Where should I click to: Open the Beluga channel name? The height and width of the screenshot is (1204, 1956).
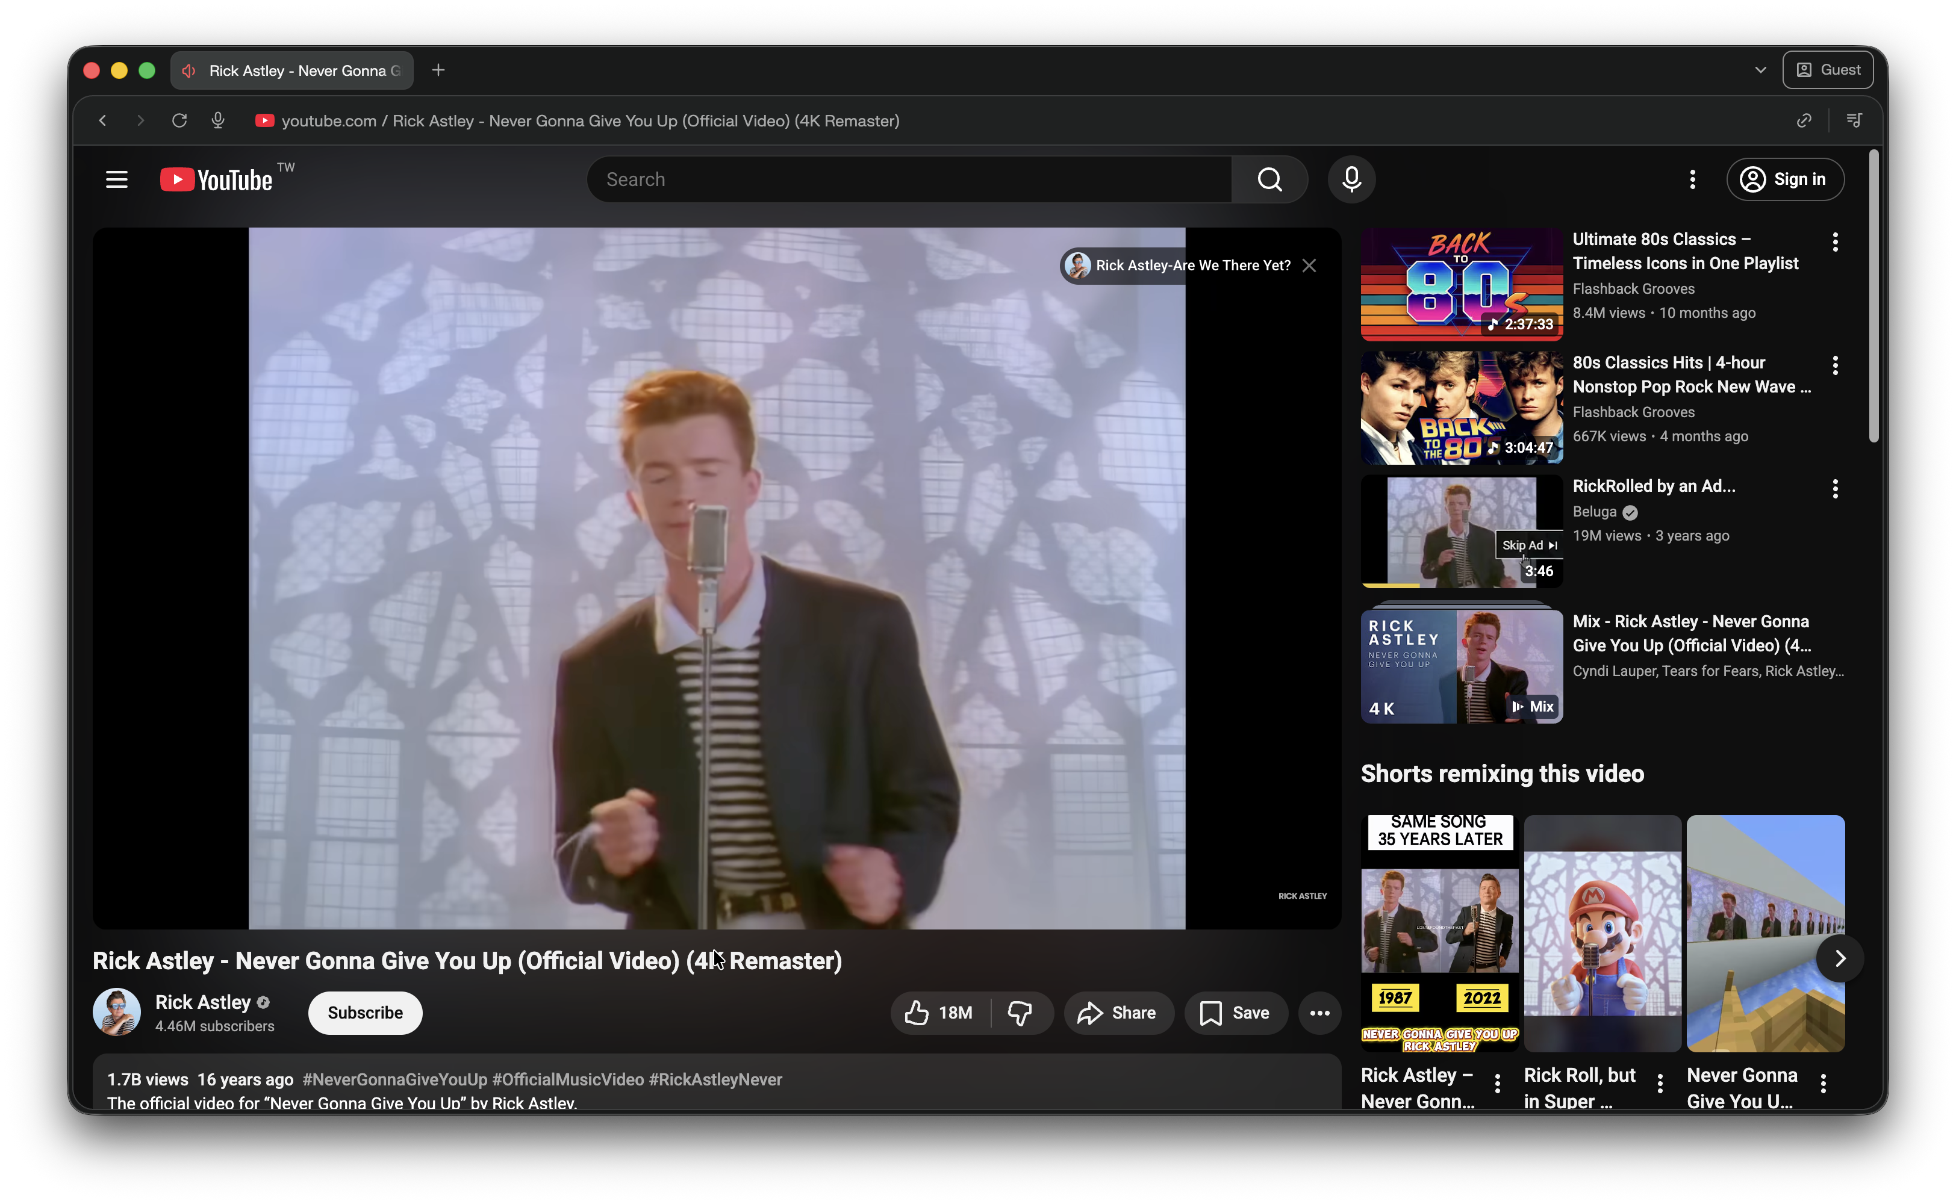tap(1595, 511)
